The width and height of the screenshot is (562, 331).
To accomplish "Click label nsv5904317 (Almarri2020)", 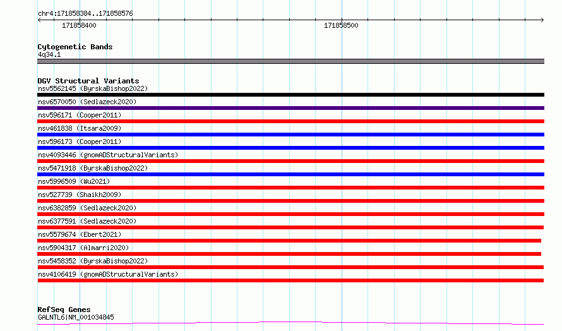I will [83, 248].
